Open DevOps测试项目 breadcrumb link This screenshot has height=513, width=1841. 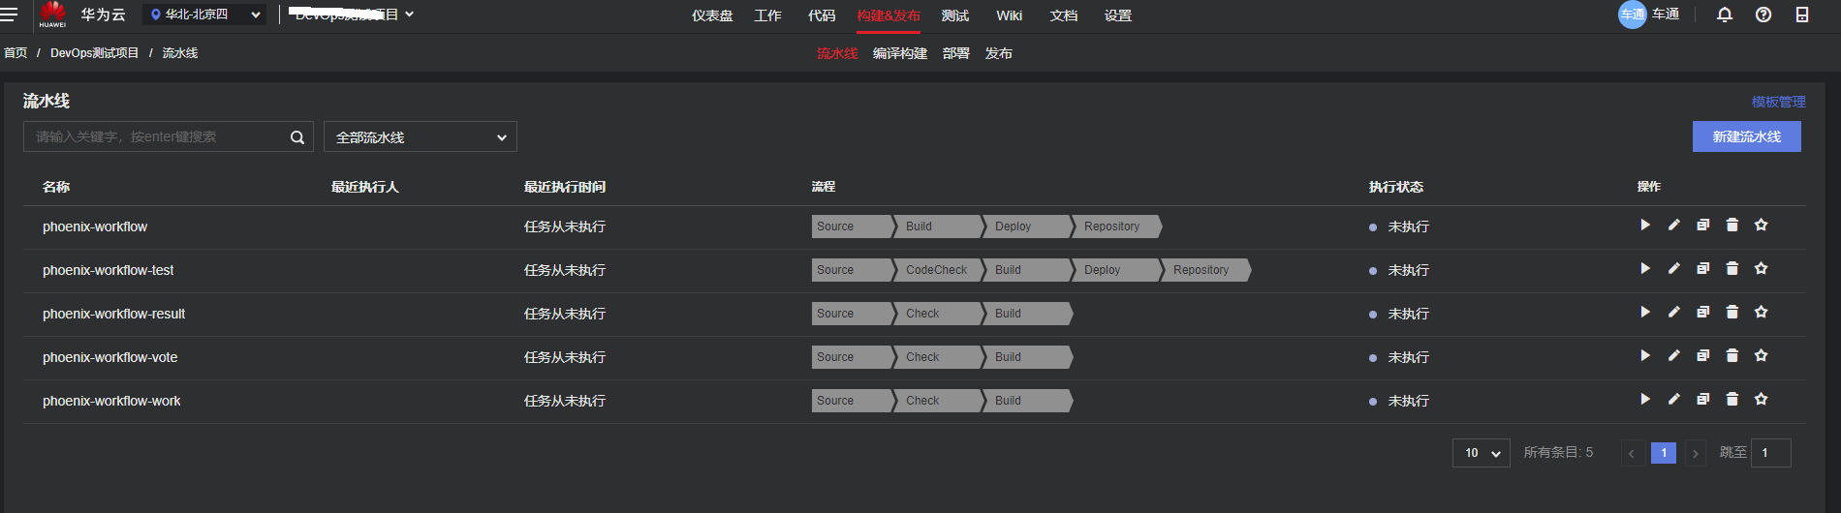click(x=95, y=53)
